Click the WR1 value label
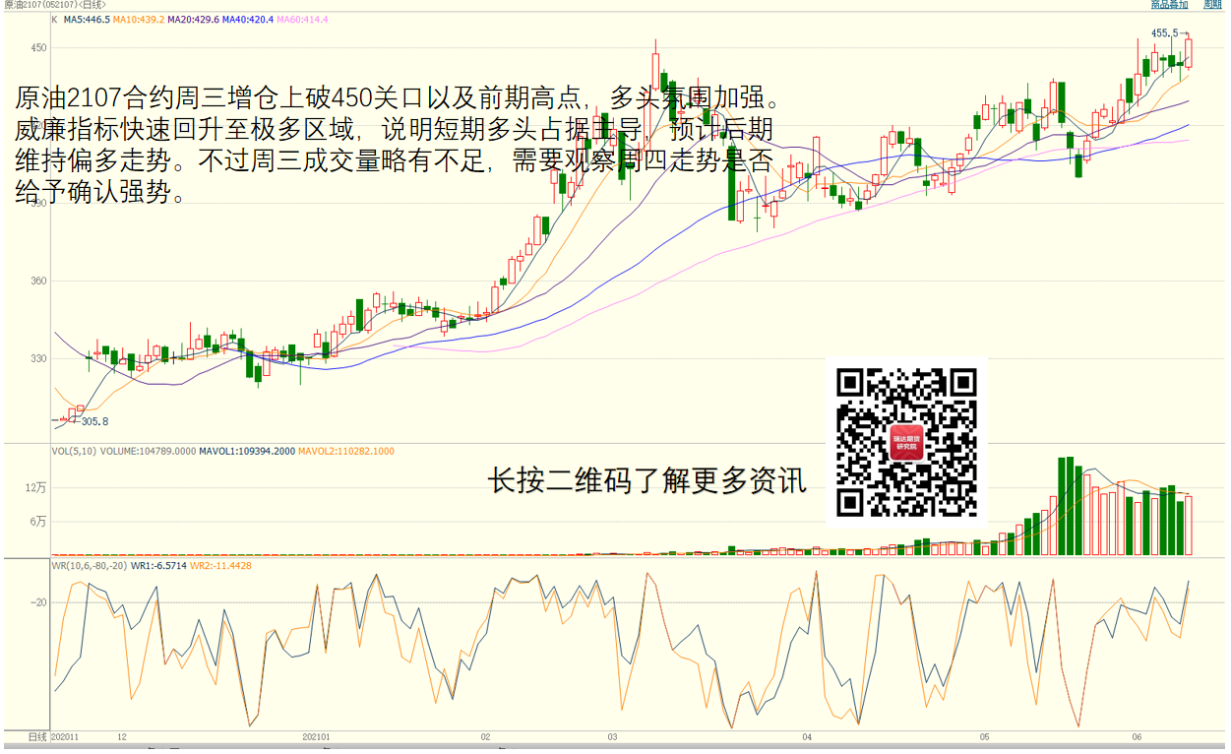This screenshot has width=1231, height=754. (156, 566)
